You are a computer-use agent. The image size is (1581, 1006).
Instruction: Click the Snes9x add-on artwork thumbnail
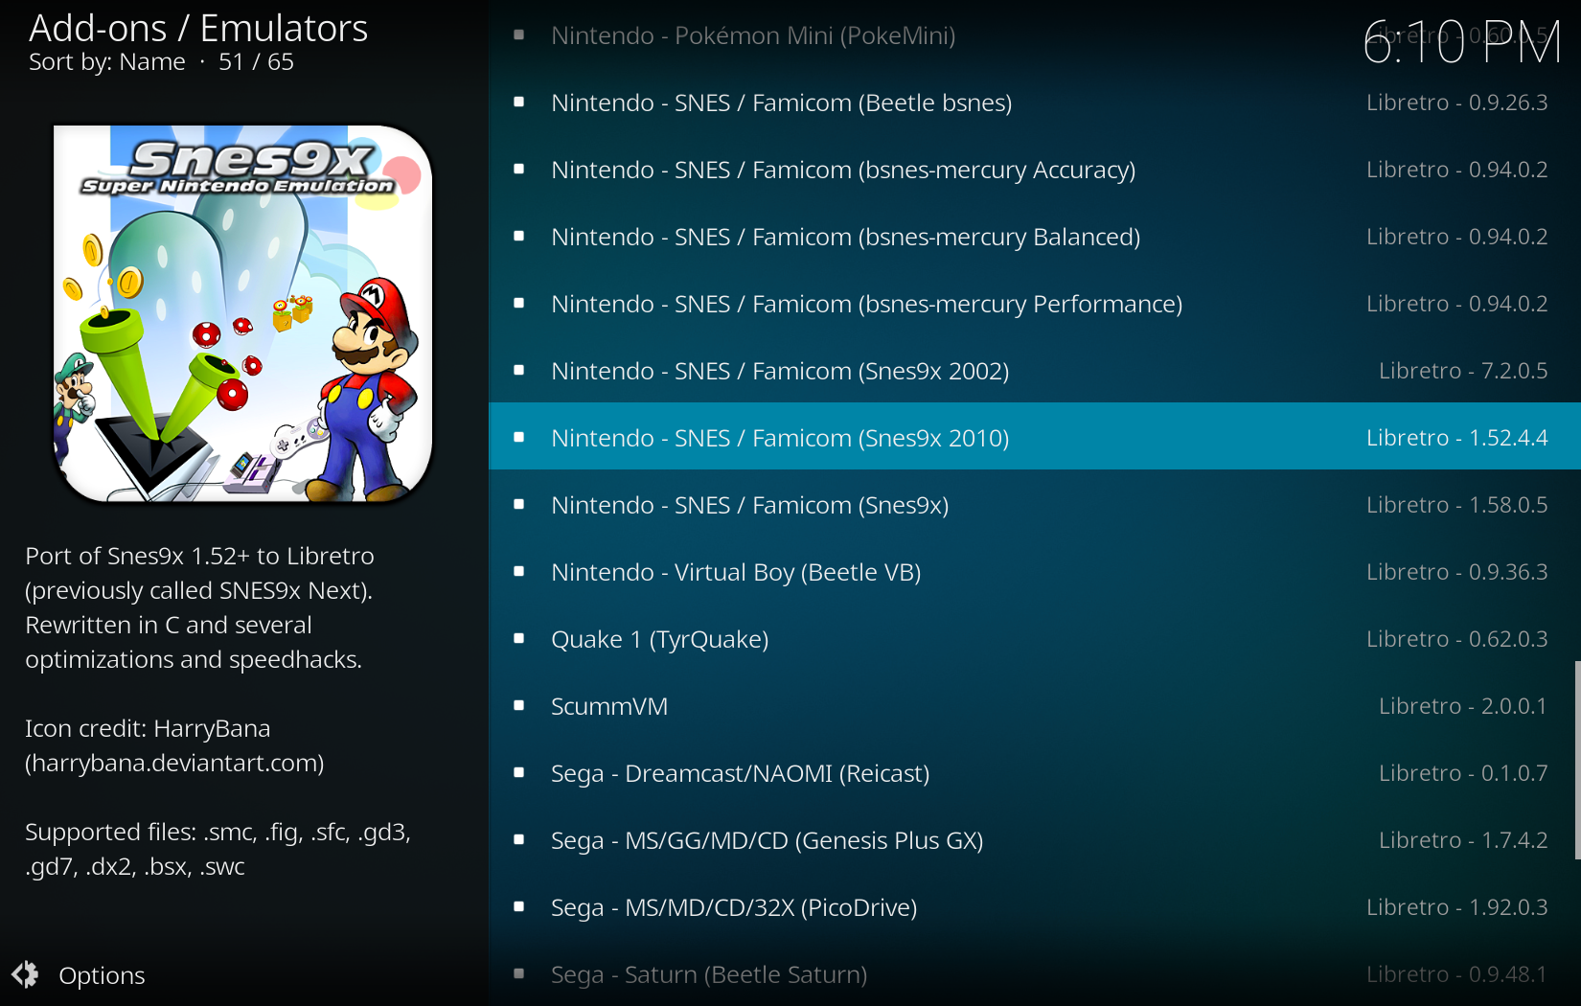point(242,313)
